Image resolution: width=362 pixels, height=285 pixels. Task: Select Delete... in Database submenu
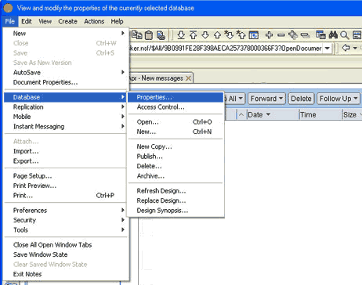176,166
